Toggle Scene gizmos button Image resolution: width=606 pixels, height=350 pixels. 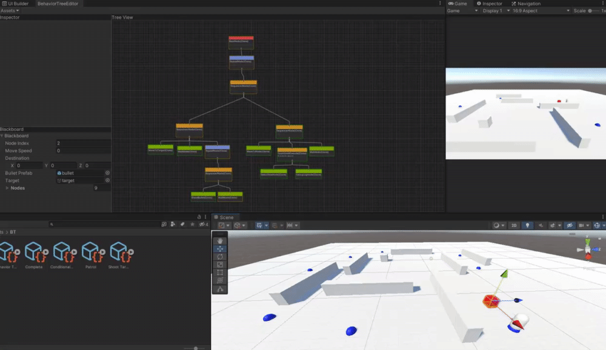click(597, 225)
